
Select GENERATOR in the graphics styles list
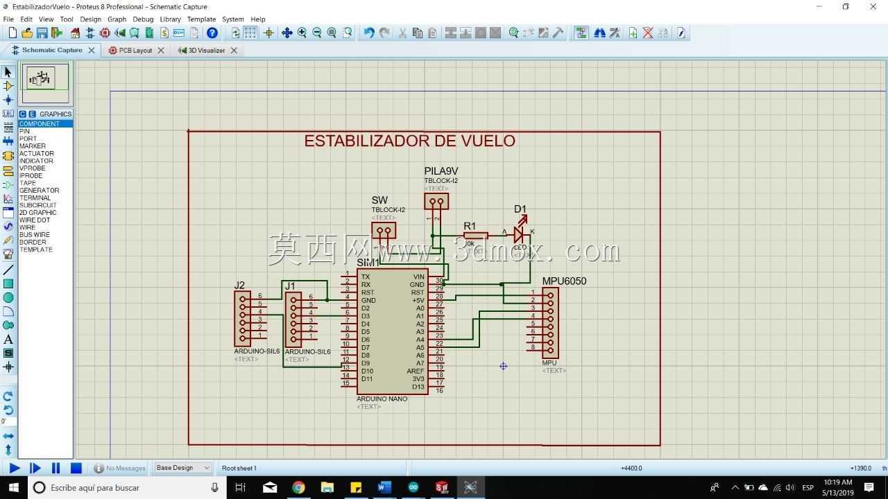click(x=45, y=191)
